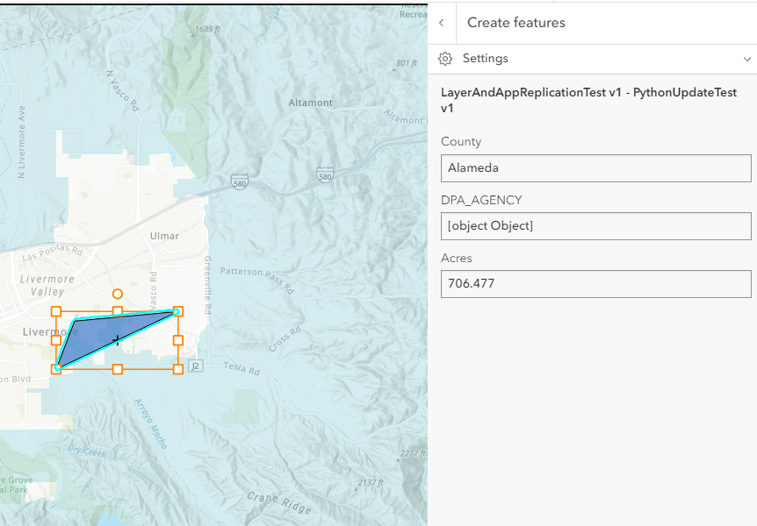The image size is (757, 526).
Task: Click the J2 route shield on the map
Action: (195, 366)
